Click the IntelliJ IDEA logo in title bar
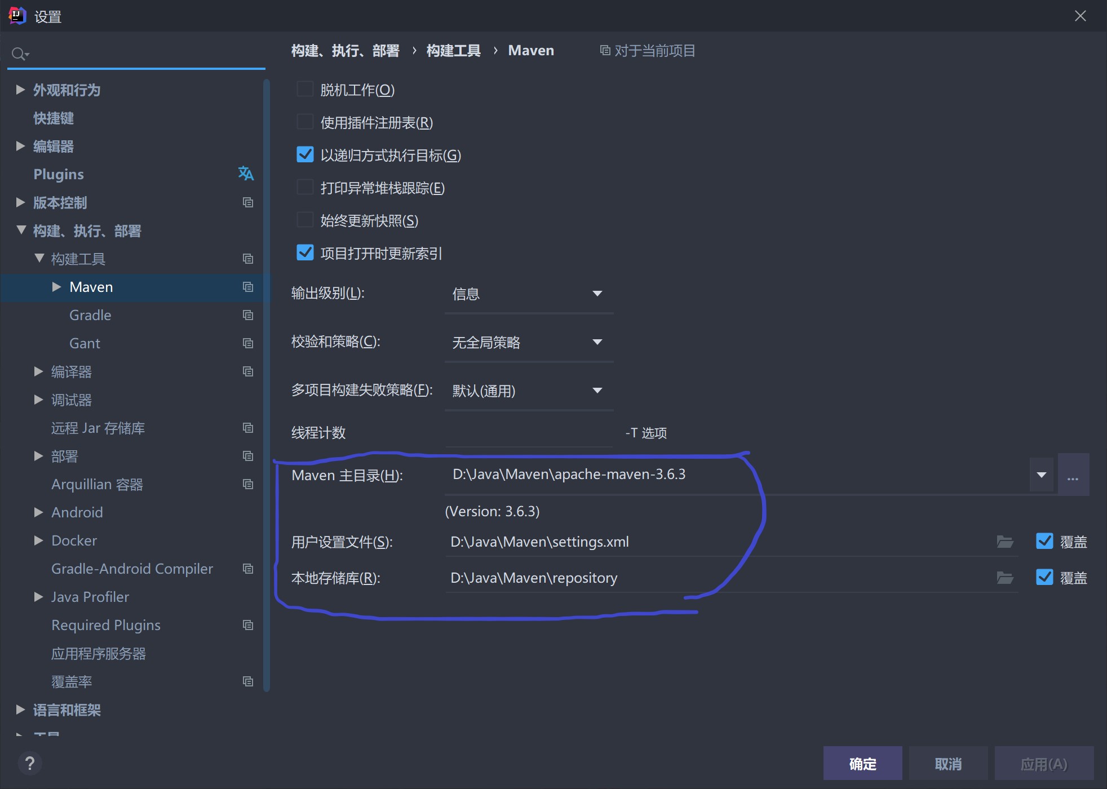Screen dimensions: 1107x789 [17, 16]
